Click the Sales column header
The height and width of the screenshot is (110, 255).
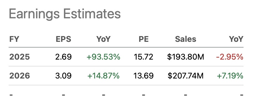(186, 39)
